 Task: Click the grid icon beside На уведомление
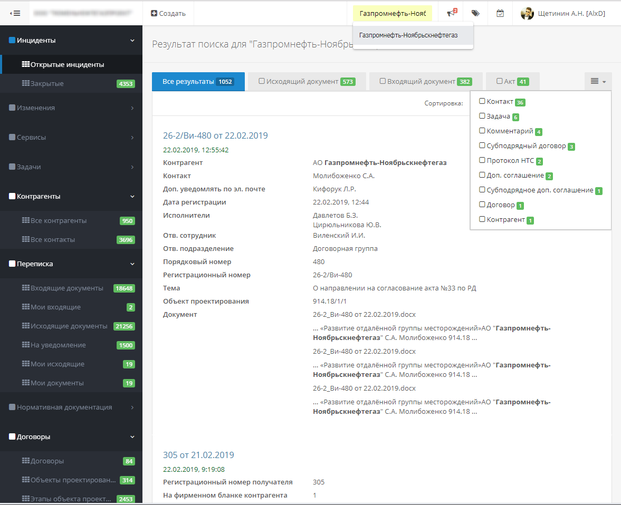click(x=26, y=345)
